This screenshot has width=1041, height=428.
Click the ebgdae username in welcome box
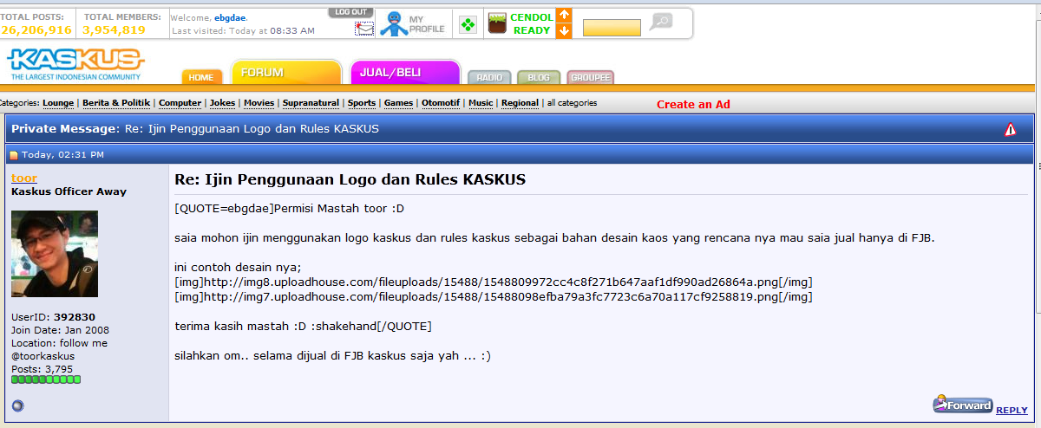[x=230, y=16]
